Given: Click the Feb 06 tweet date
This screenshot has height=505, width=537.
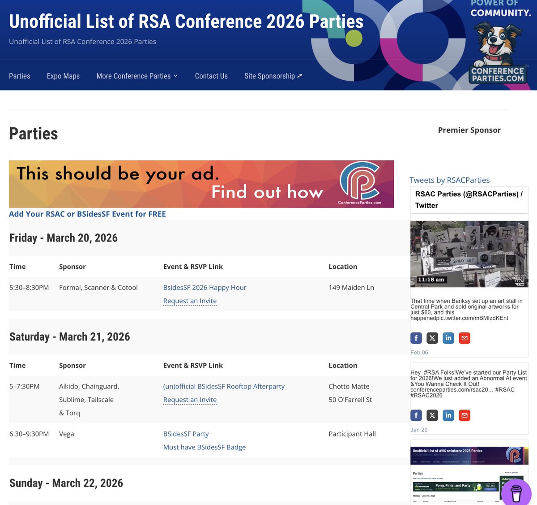Looking at the screenshot, I should (419, 353).
